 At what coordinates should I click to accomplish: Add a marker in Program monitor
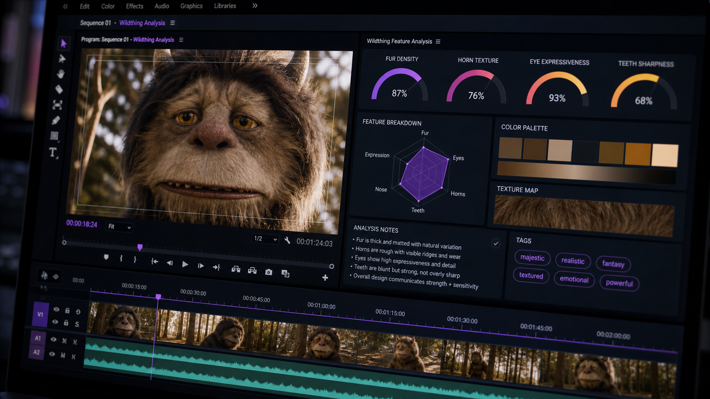pyautogui.click(x=106, y=257)
